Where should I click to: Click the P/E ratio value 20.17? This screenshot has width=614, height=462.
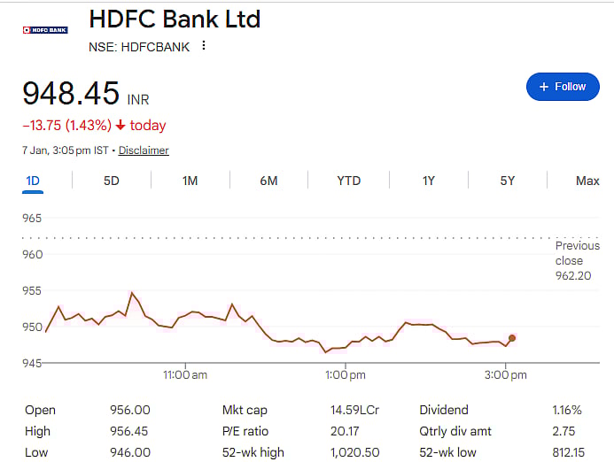coord(343,431)
